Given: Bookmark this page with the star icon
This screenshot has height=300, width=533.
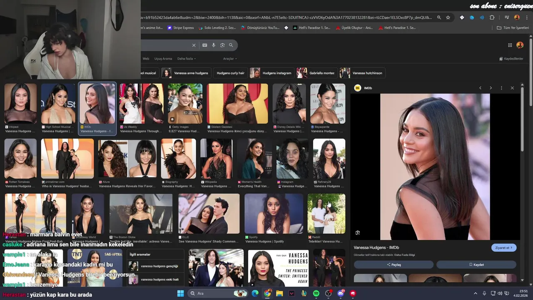Looking at the screenshot, I should pyautogui.click(x=448, y=17).
